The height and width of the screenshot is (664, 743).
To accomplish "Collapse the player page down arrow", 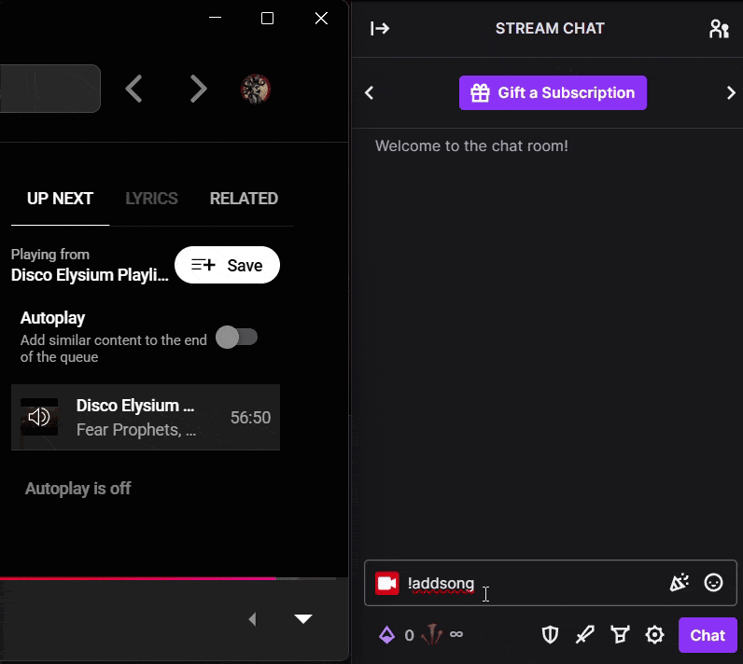I will [302, 618].
